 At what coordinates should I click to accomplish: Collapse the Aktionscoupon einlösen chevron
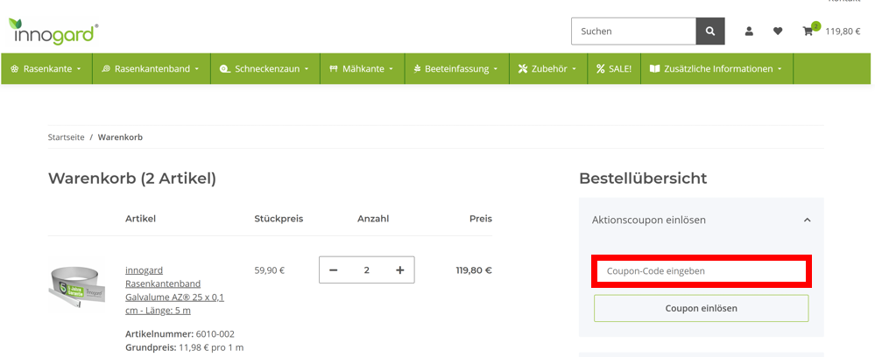coord(807,220)
